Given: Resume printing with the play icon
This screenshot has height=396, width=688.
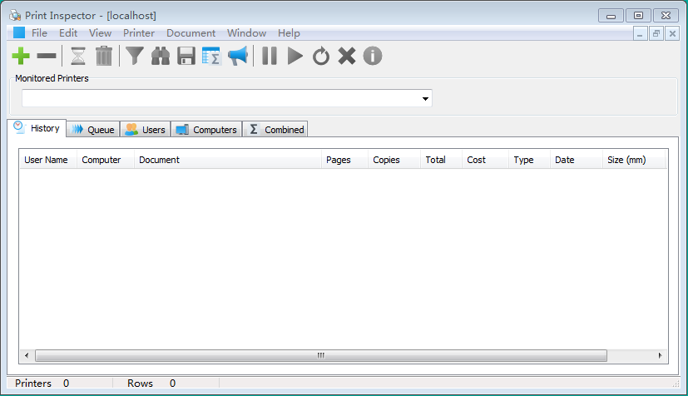Looking at the screenshot, I should pyautogui.click(x=295, y=57).
